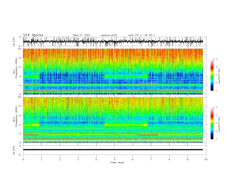
Task: Select the ch.2 "Frequency (kHz)" axis label
Action: pos(16,116)
